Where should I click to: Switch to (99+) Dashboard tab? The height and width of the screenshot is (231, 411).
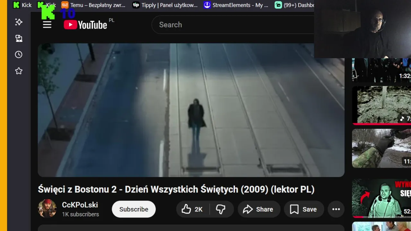[x=294, y=5]
